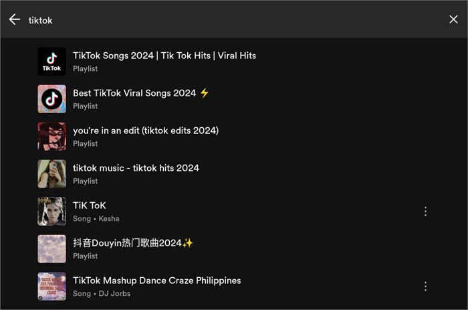Select the 'TiK ToK' song title

click(90, 206)
